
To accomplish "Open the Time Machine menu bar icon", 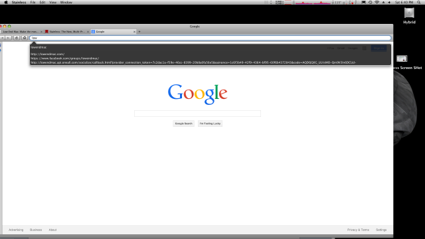I will tap(371, 2).
